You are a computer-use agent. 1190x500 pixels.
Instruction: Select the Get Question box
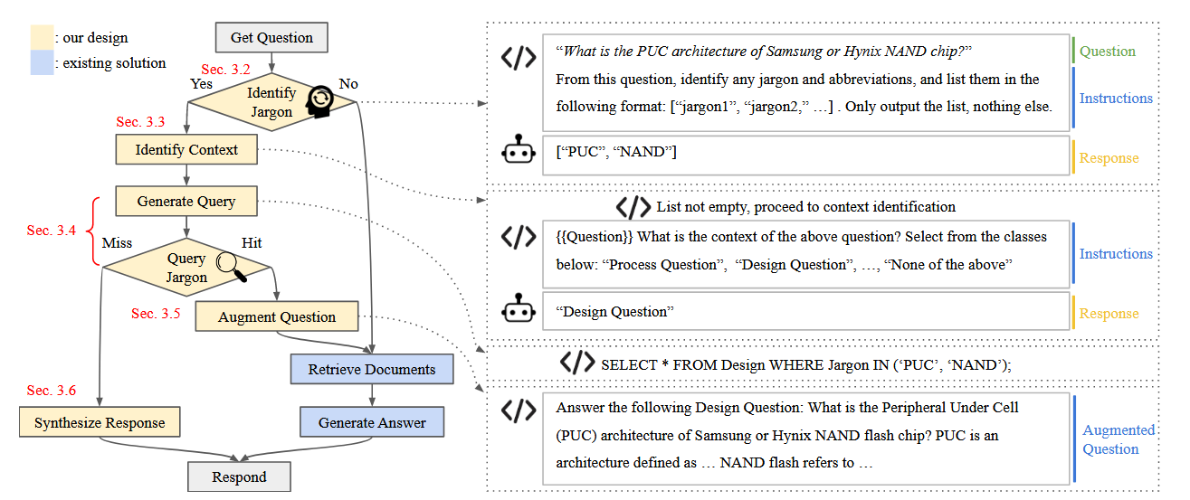271,38
